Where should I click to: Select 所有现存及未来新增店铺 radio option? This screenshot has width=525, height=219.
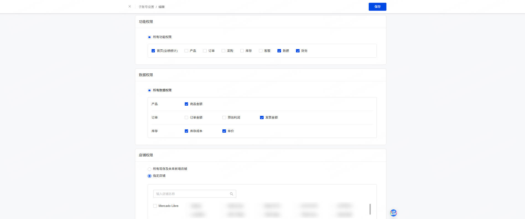pyautogui.click(x=149, y=169)
